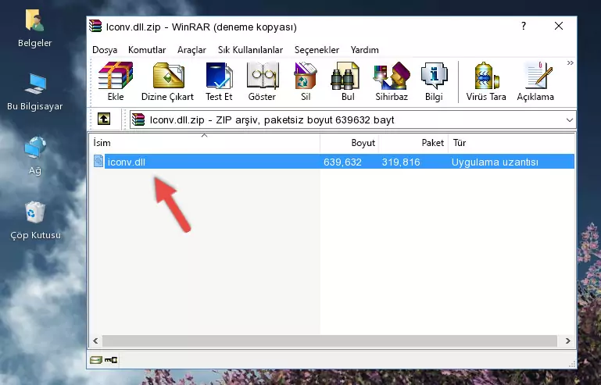This screenshot has height=385, width=601.
Task: Click the Dizine Çıkart extract icon
Action: [167, 81]
